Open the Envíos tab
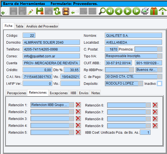Screen dimensions: 167x154 click(x=84, y=93)
